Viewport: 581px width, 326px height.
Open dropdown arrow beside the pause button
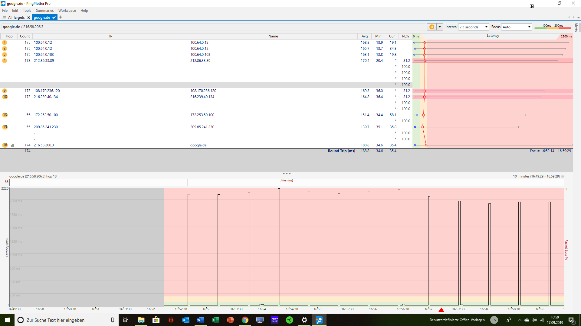pos(440,27)
